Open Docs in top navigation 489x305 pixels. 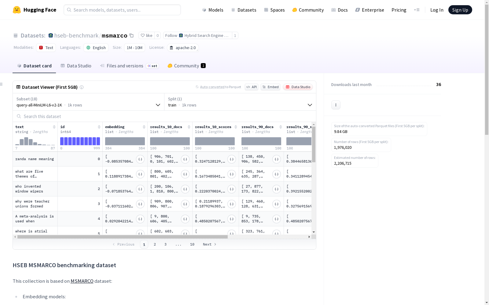pos(340,10)
